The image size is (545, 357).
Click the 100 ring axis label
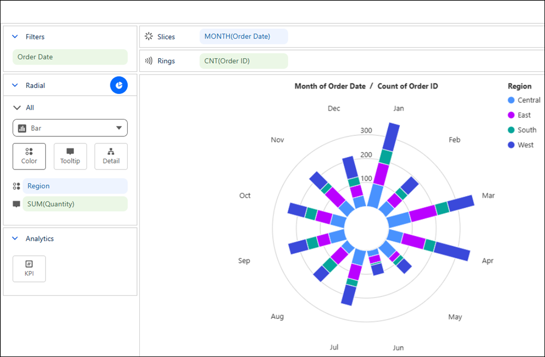pos(366,178)
